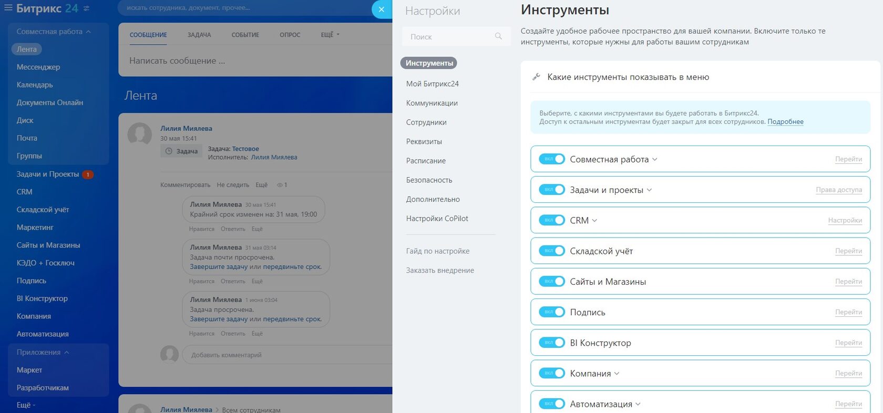The width and height of the screenshot is (883, 413).
Task: Toggle Сайты и Магазины tool switch
Action: point(552,281)
